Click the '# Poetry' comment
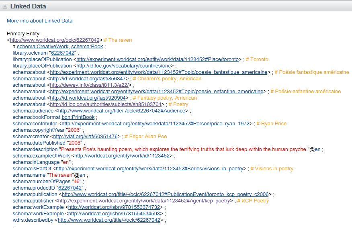 click(x=178, y=104)
